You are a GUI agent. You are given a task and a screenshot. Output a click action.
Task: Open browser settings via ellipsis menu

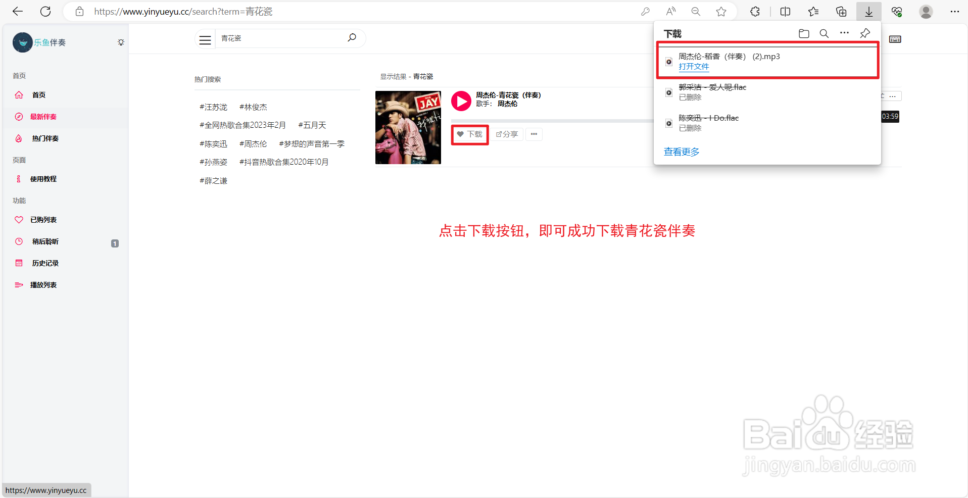tap(954, 11)
